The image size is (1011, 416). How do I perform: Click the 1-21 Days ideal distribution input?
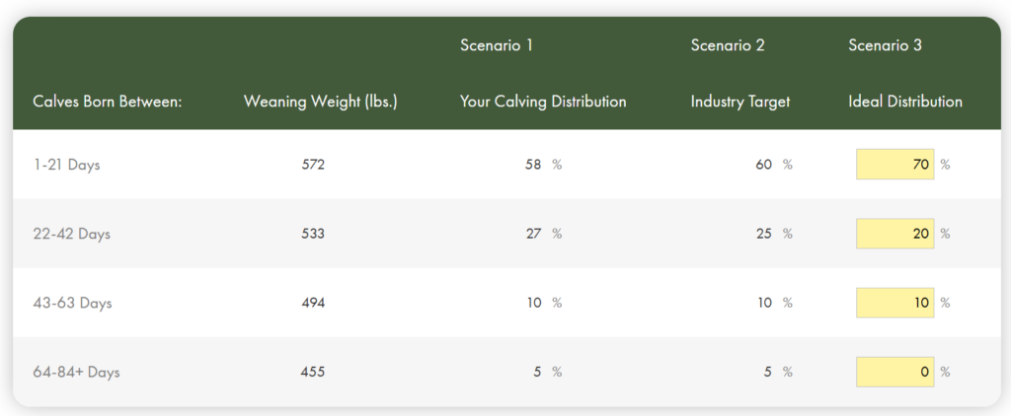(894, 165)
